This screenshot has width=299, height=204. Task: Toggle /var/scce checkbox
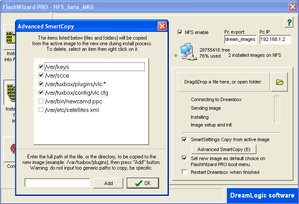41,75
